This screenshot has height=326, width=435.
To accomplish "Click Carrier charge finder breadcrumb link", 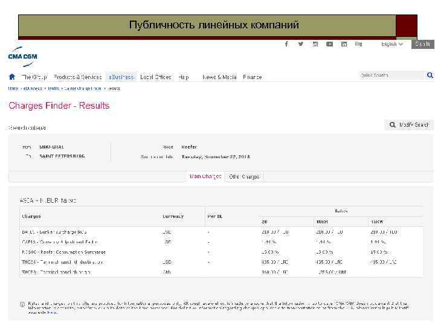I will (x=83, y=88).
